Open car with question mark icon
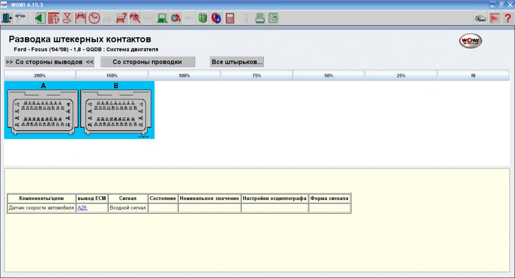Screen dimensions: 515x278 coord(121,18)
